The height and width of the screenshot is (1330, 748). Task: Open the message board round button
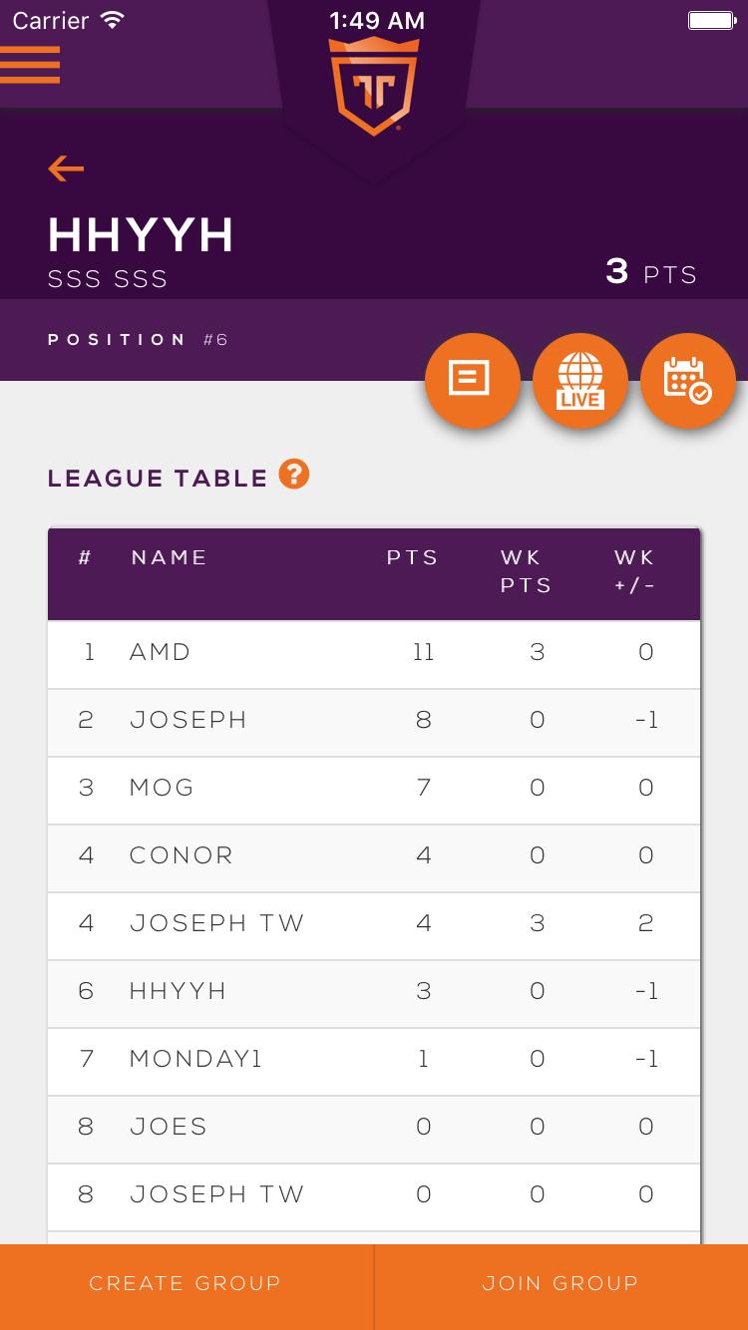coord(472,380)
